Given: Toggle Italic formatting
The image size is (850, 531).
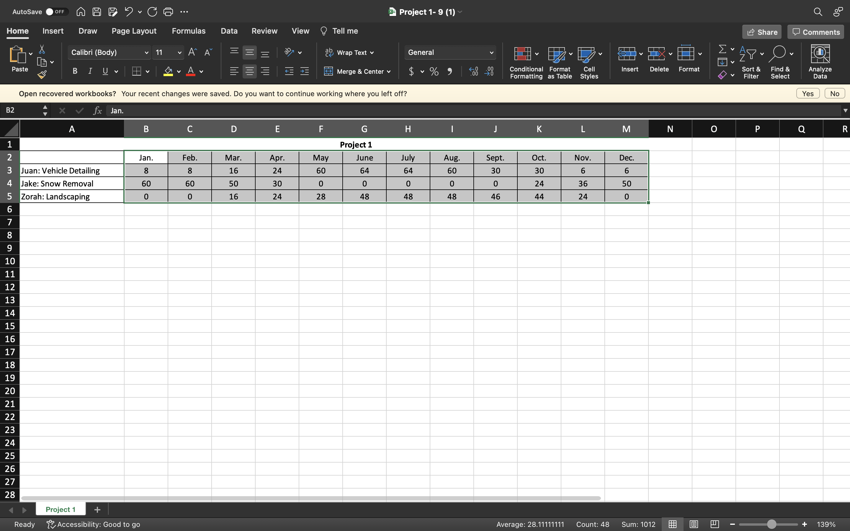Looking at the screenshot, I should tap(90, 71).
